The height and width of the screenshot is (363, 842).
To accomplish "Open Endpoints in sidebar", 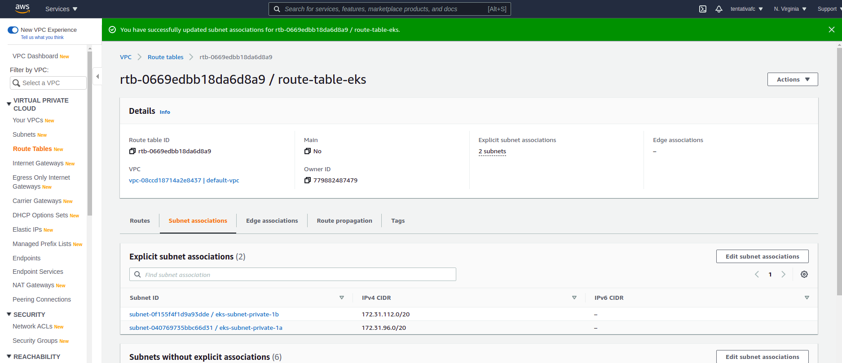I will tap(26, 258).
